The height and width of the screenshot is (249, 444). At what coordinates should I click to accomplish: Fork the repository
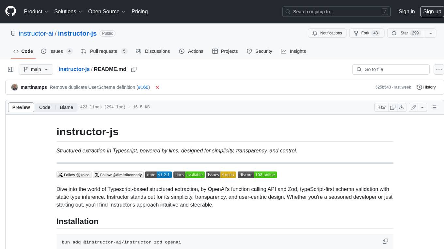[x=367, y=33]
